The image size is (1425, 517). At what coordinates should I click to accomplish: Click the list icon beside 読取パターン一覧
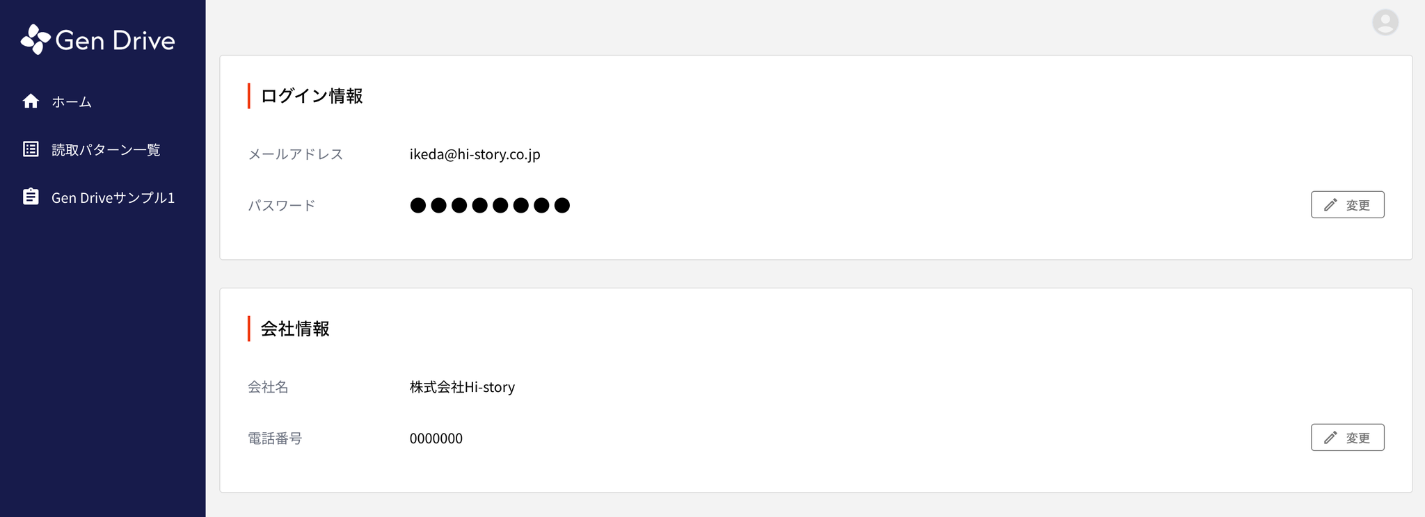tap(31, 149)
